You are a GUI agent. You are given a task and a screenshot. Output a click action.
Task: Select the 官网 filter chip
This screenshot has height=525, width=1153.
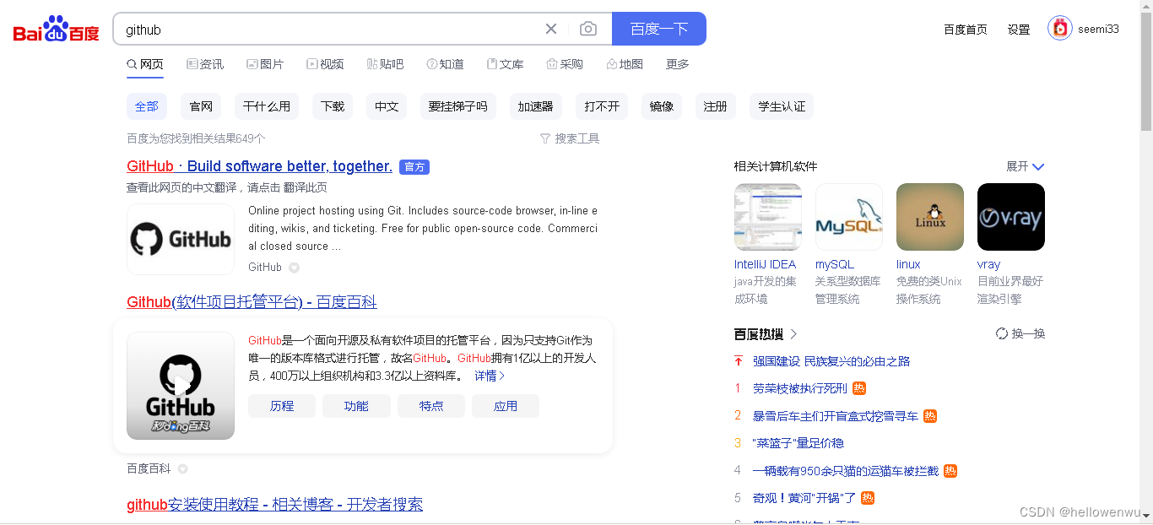[201, 106]
